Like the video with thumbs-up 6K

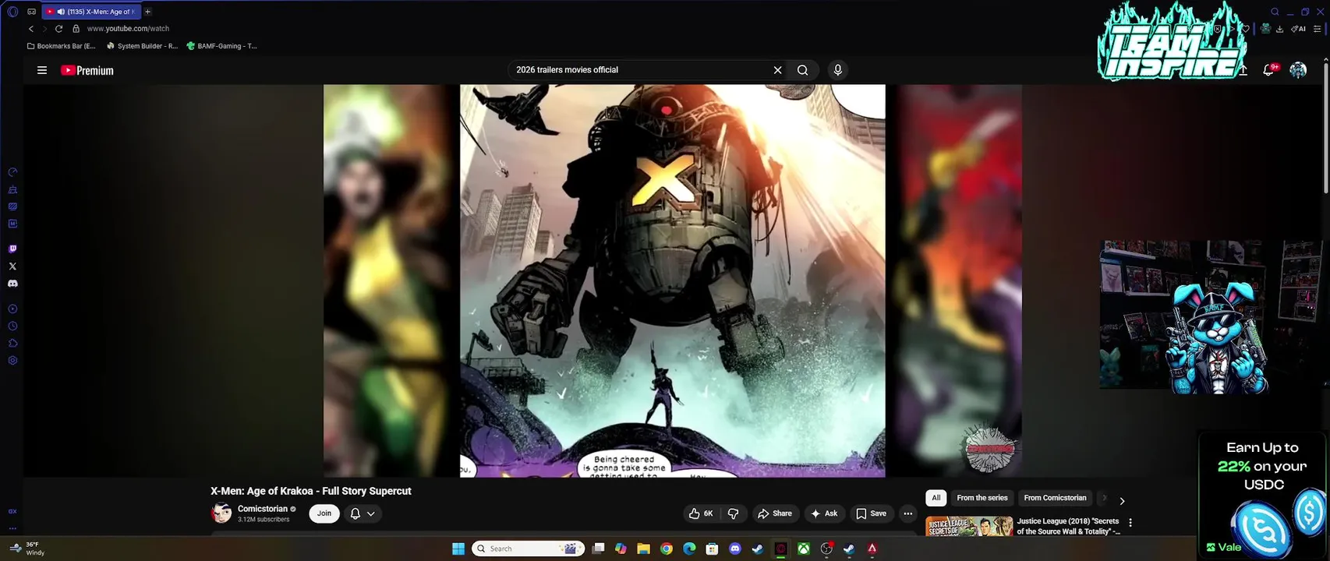pos(701,513)
